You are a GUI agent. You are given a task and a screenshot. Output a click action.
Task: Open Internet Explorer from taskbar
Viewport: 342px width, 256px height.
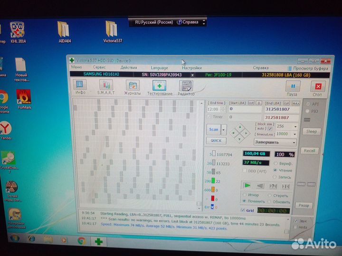pos(32,239)
